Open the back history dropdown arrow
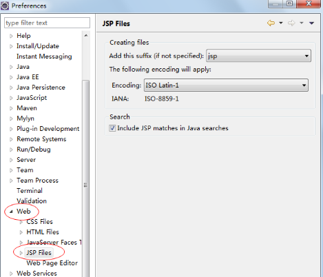The height and width of the screenshot is (277, 323). coord(281,23)
